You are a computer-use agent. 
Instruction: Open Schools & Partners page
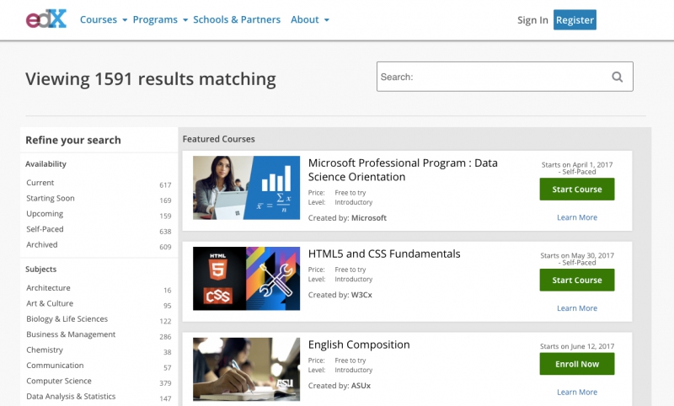coord(237,19)
